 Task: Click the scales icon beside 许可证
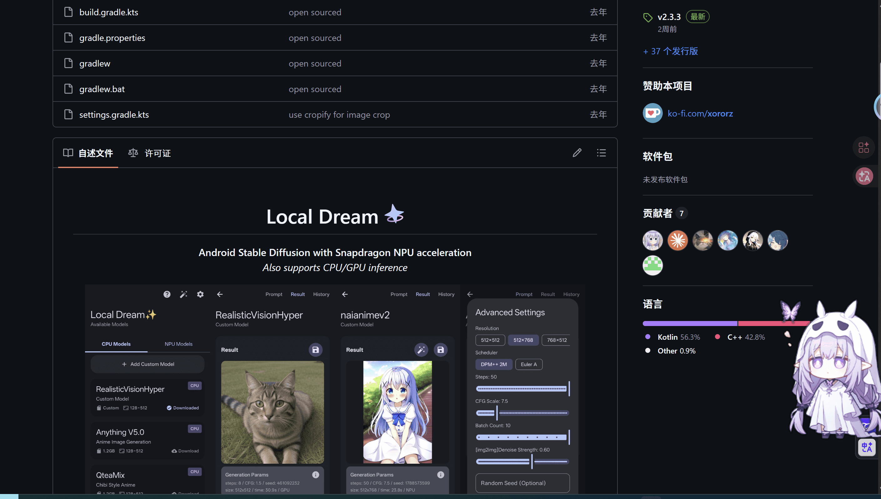tap(133, 153)
